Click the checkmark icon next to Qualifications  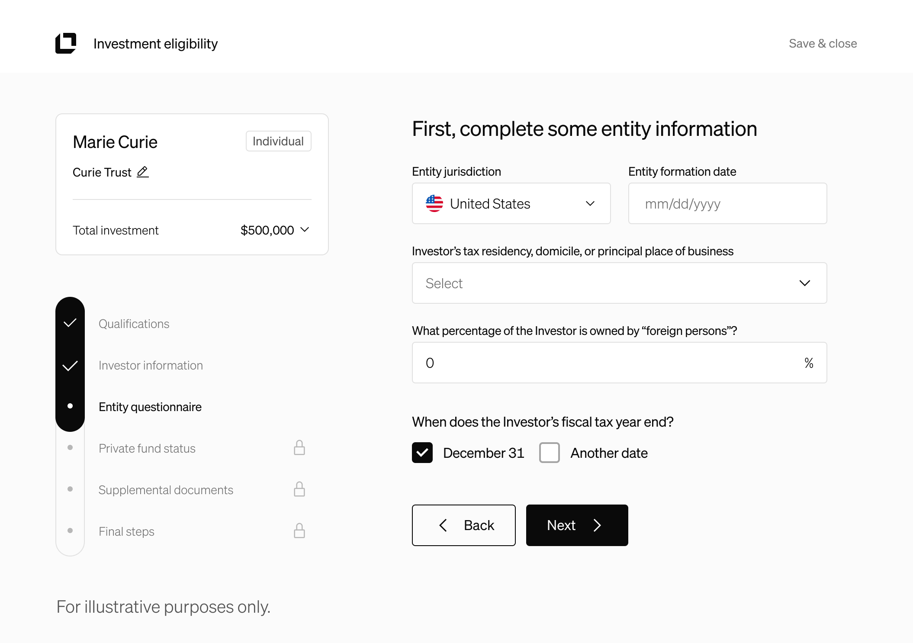[70, 323]
